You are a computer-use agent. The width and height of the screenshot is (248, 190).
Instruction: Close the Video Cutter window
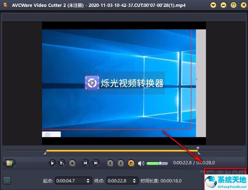244,5
